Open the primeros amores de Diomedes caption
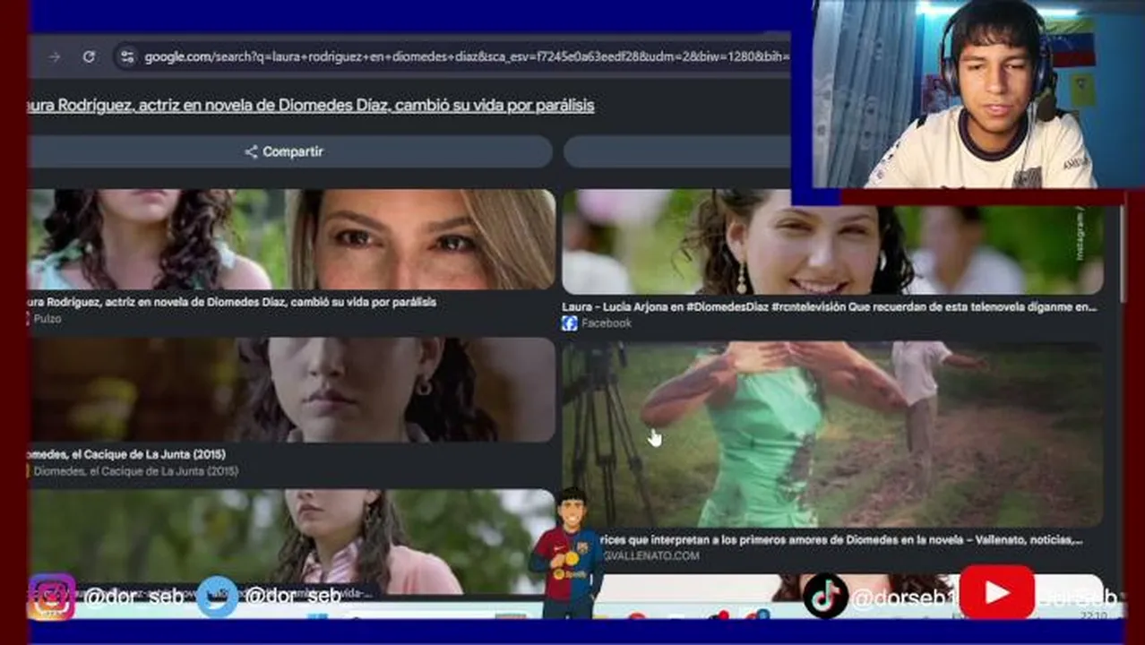Image resolution: width=1145 pixels, height=645 pixels. point(842,540)
